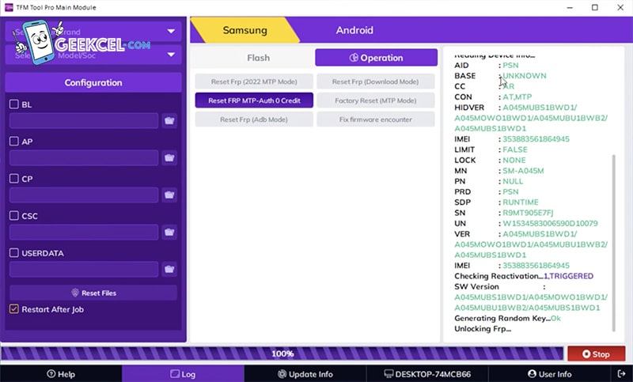Click the SDP value RUNTIME
This screenshot has width=633, height=382.
point(521,202)
